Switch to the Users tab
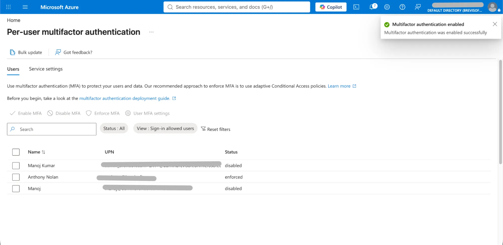This screenshot has height=245, width=503. point(13,69)
